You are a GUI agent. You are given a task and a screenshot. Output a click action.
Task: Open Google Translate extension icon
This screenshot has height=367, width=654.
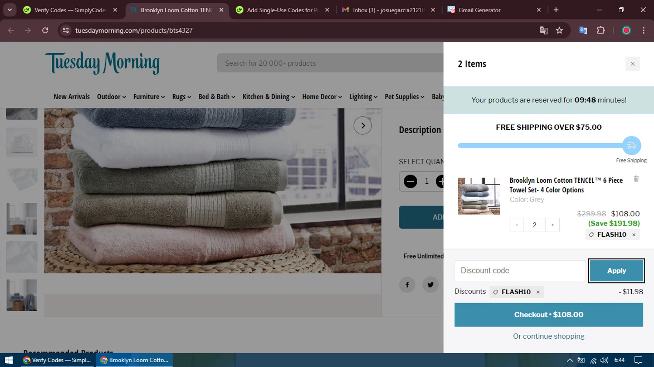[x=583, y=30]
